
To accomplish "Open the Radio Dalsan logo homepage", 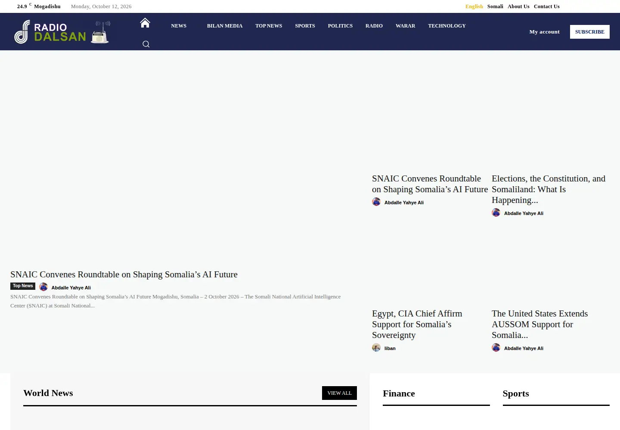I will pyautogui.click(x=62, y=32).
